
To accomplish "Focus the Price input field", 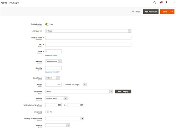I will point(53,51).
